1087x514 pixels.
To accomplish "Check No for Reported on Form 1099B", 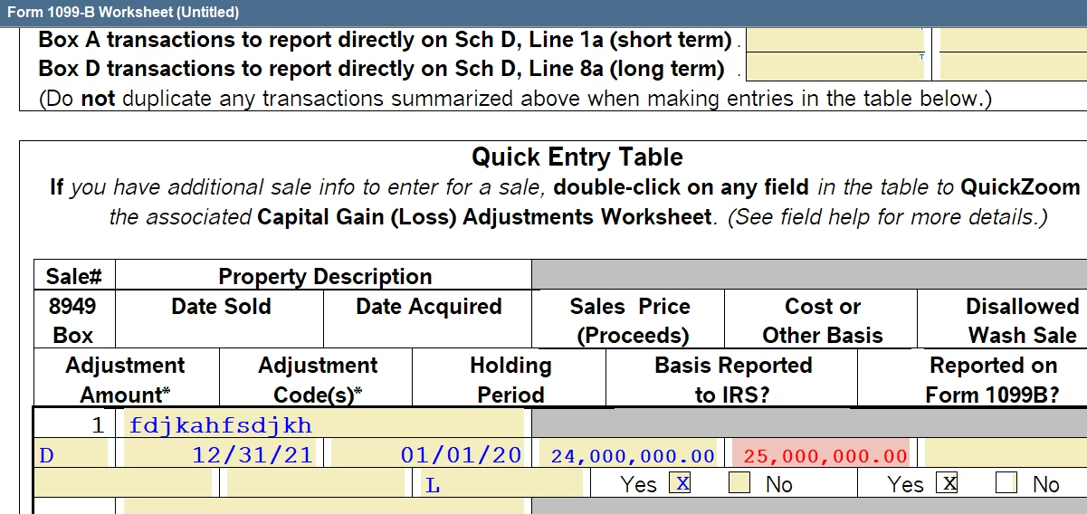I will tap(1006, 483).
